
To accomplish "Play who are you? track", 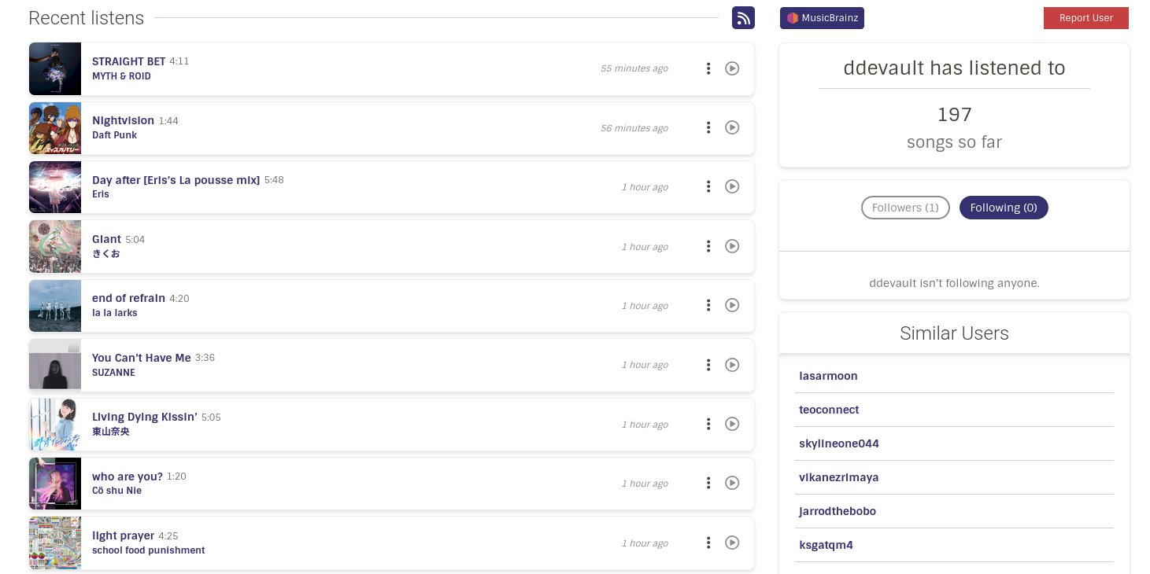I will 732,483.
